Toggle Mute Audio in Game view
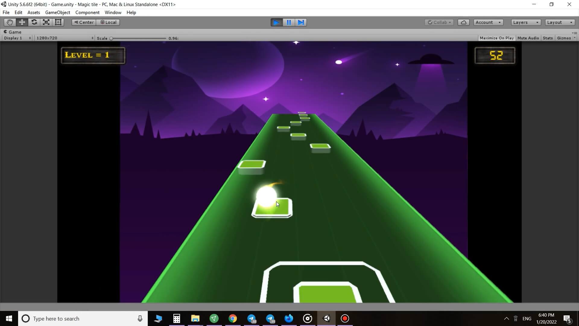Image resolution: width=579 pixels, height=326 pixels. pos(528,38)
